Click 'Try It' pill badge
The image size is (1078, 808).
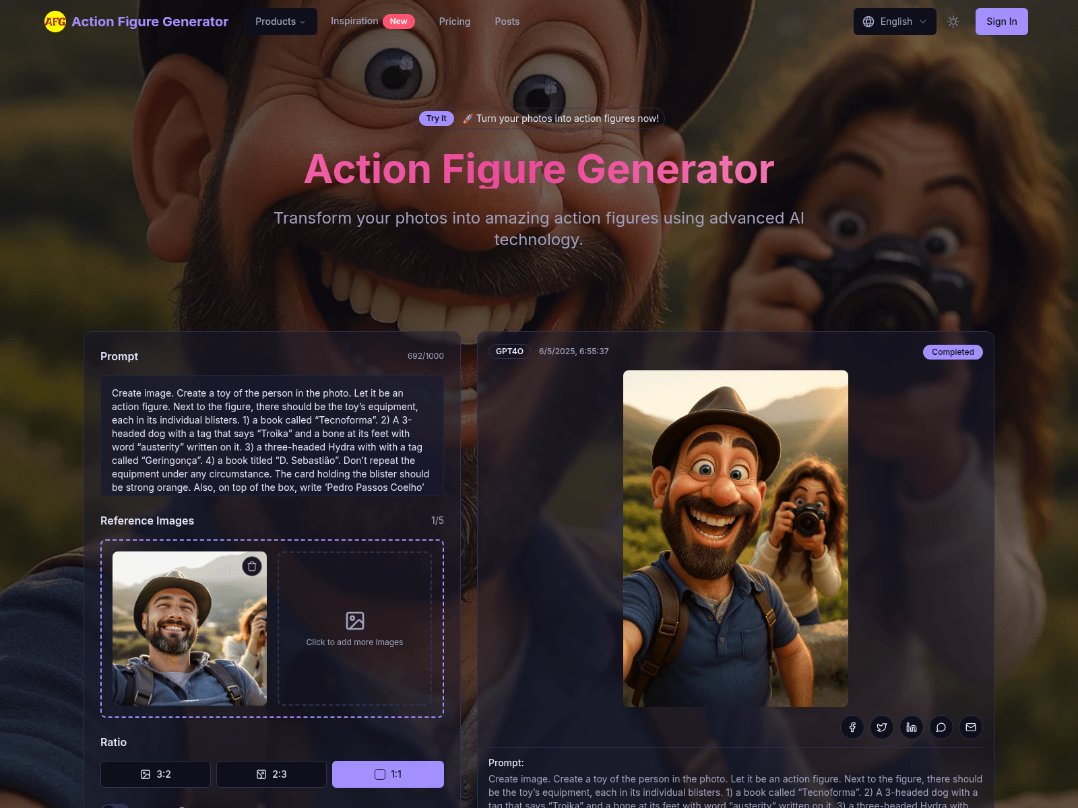(437, 118)
